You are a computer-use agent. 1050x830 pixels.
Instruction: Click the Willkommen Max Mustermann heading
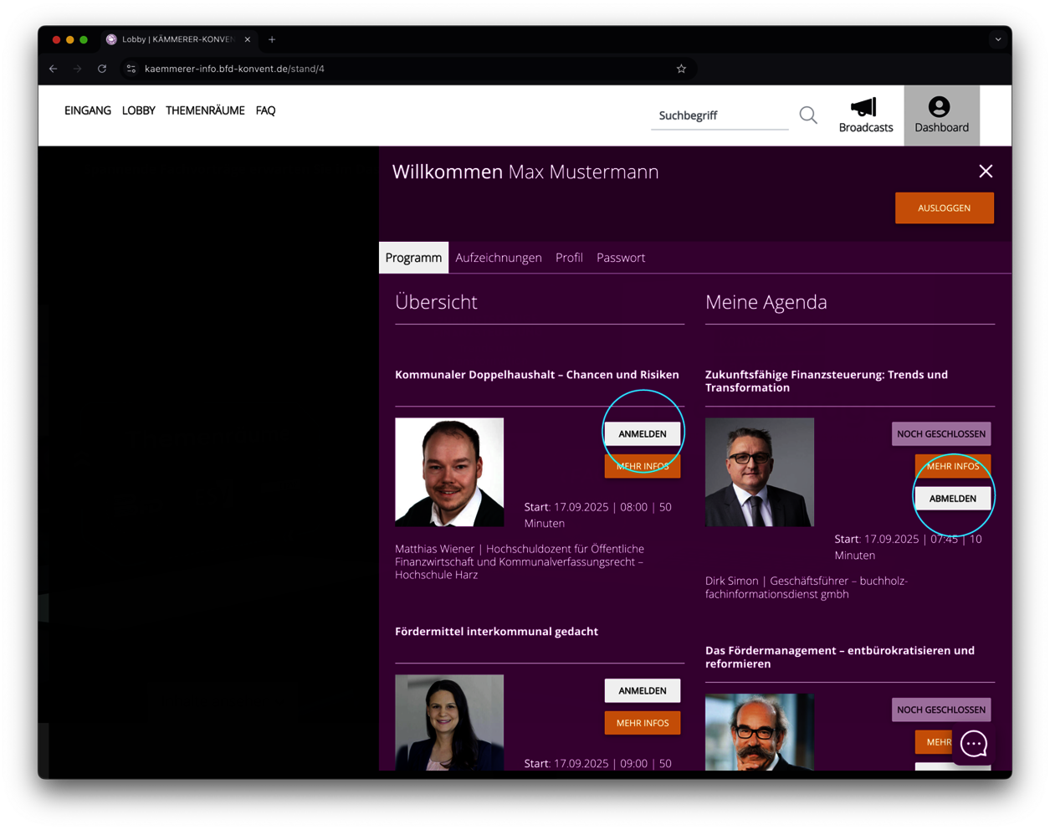[525, 172]
